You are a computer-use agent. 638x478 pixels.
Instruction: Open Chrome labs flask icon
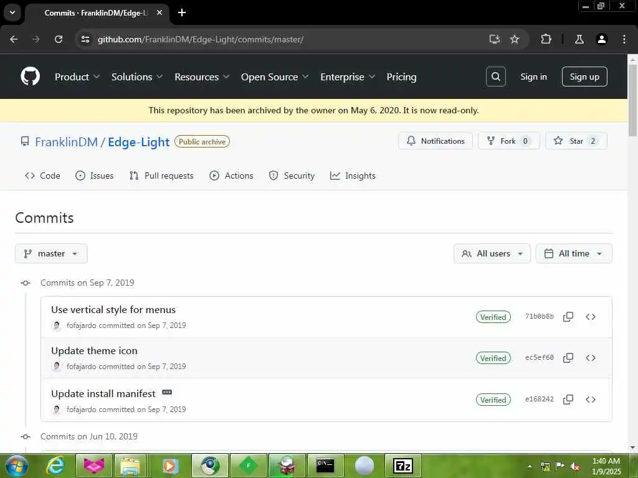click(x=579, y=39)
